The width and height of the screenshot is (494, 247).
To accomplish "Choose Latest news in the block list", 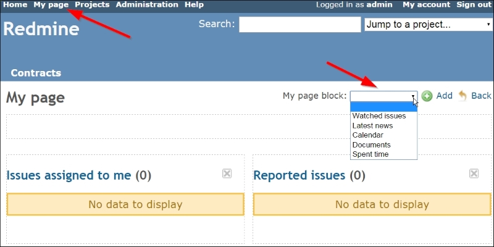I will tap(372, 125).
